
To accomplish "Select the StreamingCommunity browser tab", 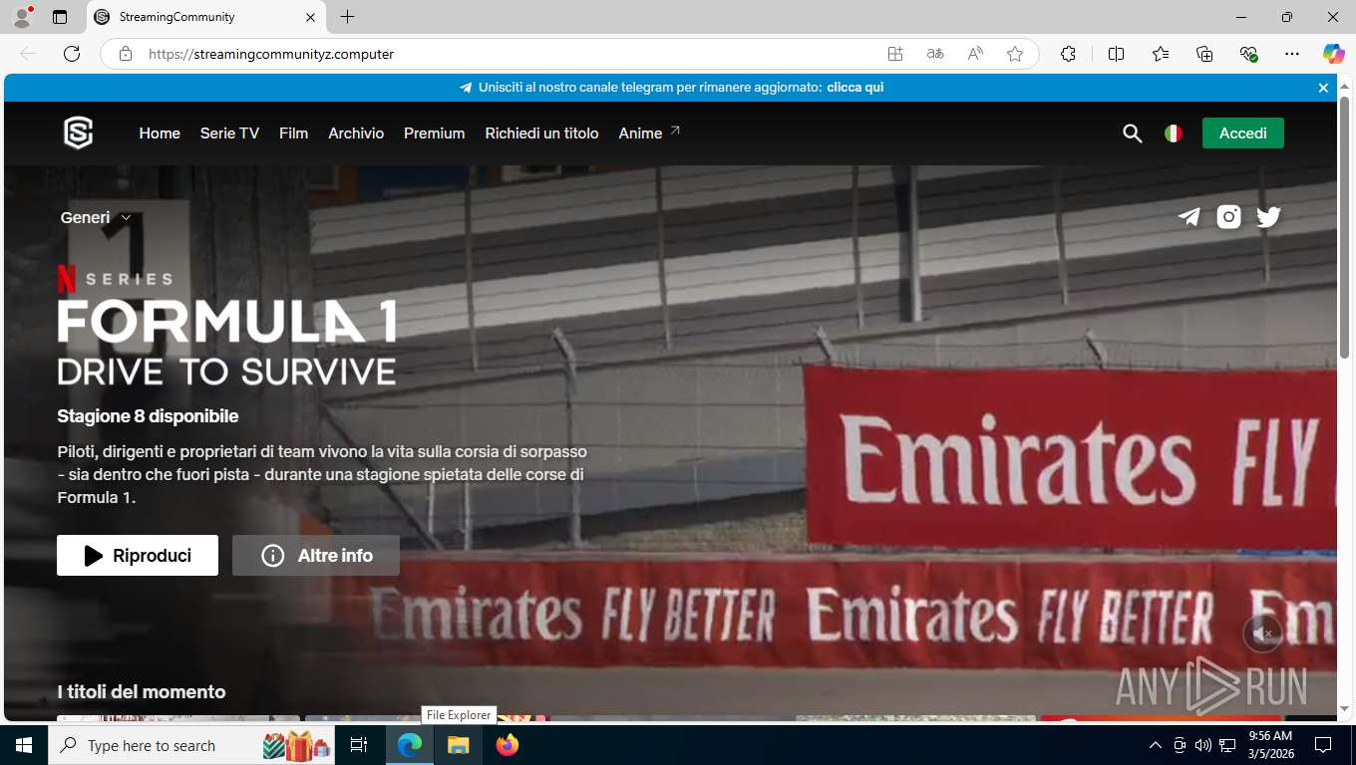I will point(205,17).
